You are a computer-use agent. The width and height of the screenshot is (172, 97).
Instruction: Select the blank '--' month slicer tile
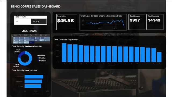coord(22,21)
